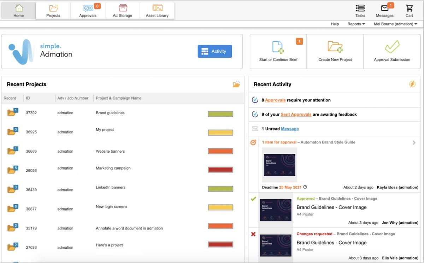Viewport: 424px width, 263px height.
Task: Open the Cart icon
Action: pyautogui.click(x=409, y=8)
